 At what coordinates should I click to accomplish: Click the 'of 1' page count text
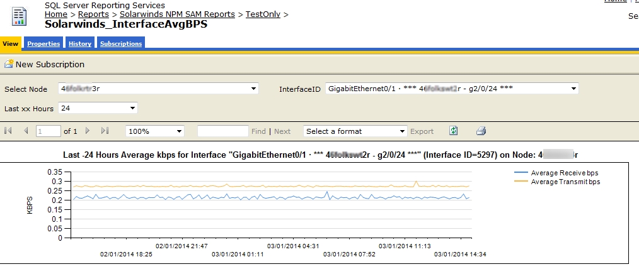click(x=71, y=131)
